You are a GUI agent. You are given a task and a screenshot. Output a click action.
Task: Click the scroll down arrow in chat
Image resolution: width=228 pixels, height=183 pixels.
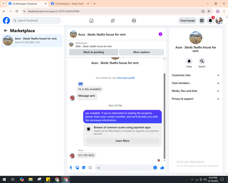pos(164,161)
